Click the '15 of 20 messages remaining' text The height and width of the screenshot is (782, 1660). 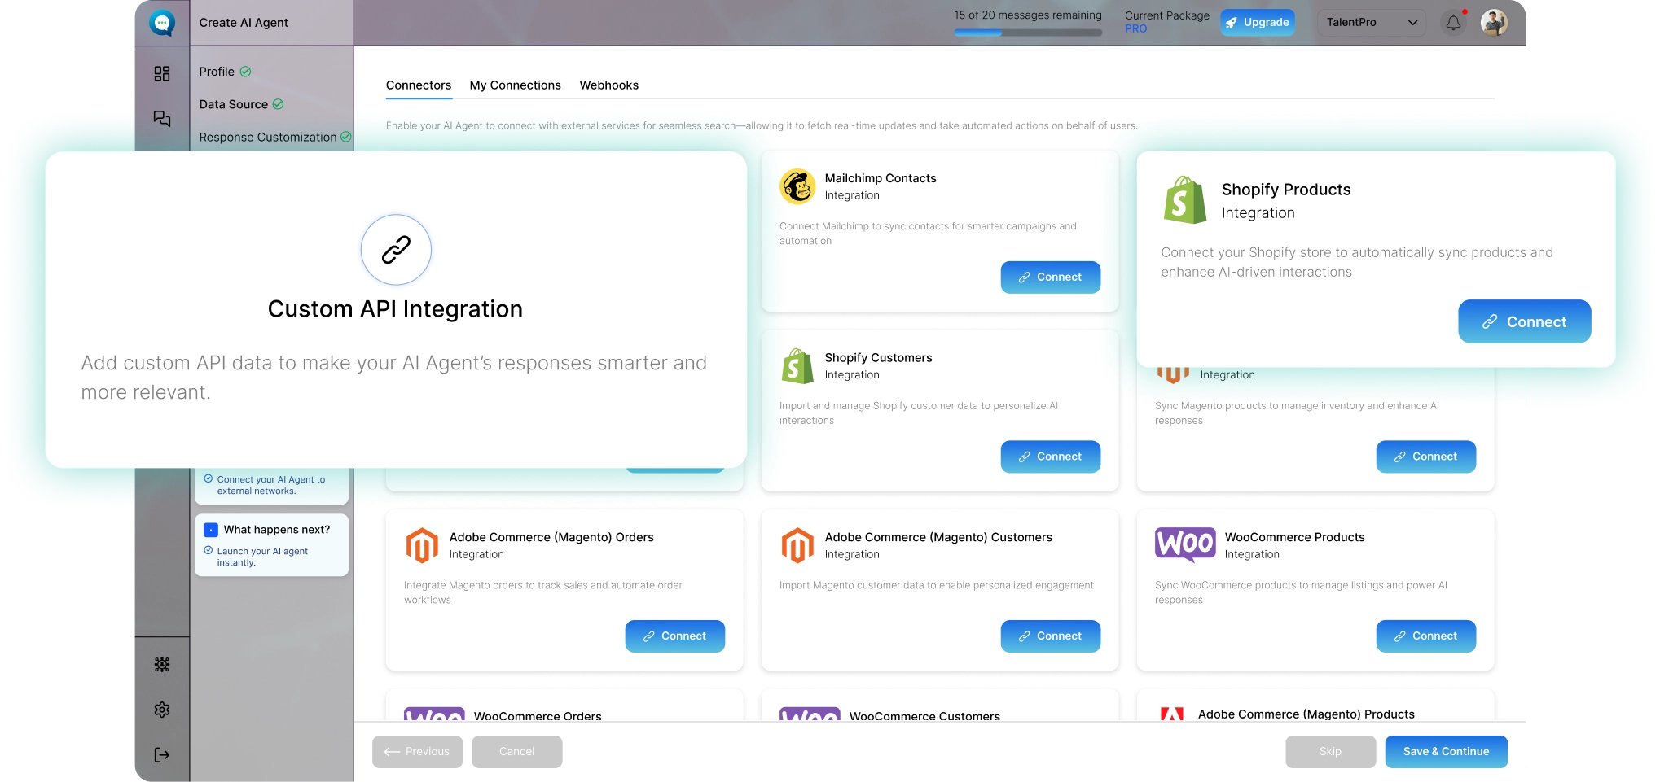[x=1028, y=15]
